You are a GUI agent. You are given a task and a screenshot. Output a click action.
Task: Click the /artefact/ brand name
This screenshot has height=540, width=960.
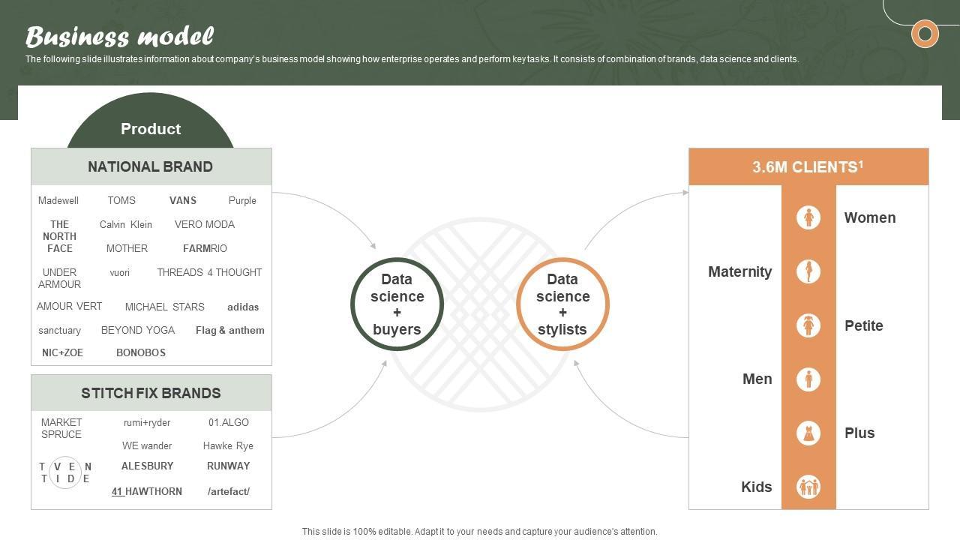point(229,491)
